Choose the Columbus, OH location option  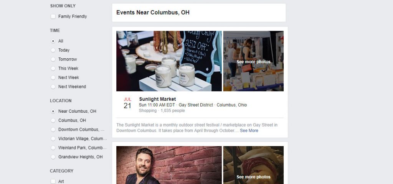(53, 120)
